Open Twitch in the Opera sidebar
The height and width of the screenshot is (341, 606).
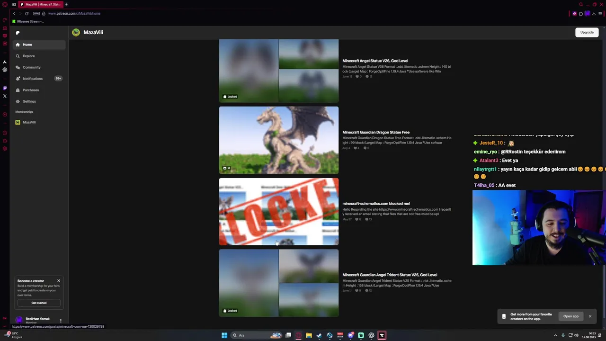click(x=5, y=88)
